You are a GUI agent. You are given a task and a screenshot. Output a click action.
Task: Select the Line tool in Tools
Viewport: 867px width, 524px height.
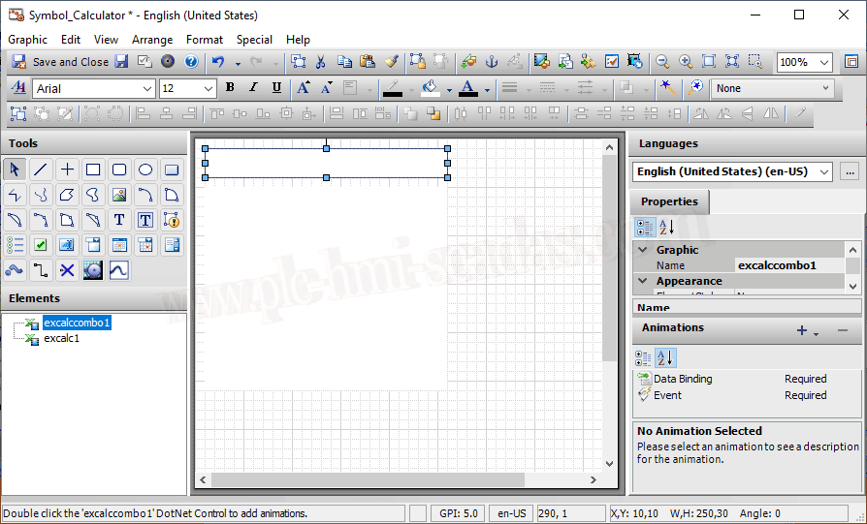click(41, 170)
